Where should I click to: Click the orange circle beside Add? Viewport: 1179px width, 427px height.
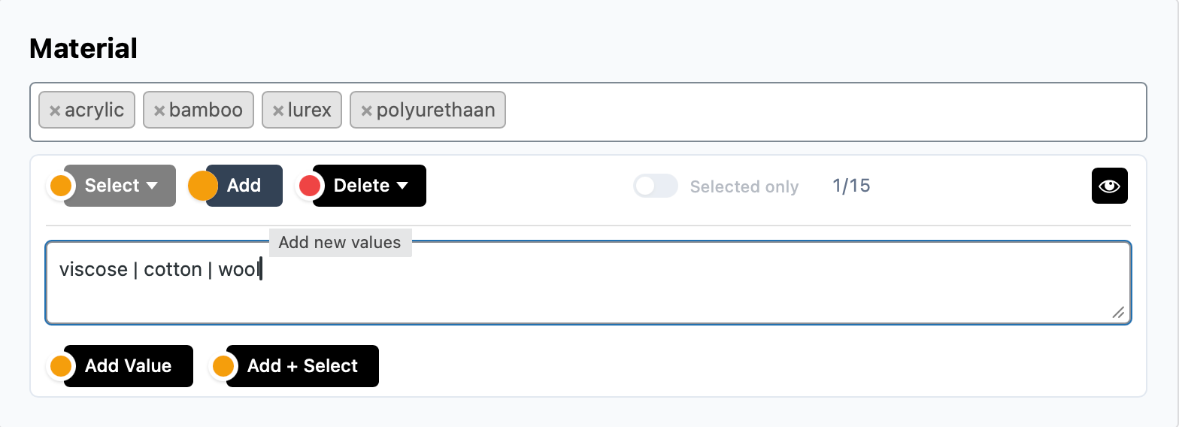202,186
